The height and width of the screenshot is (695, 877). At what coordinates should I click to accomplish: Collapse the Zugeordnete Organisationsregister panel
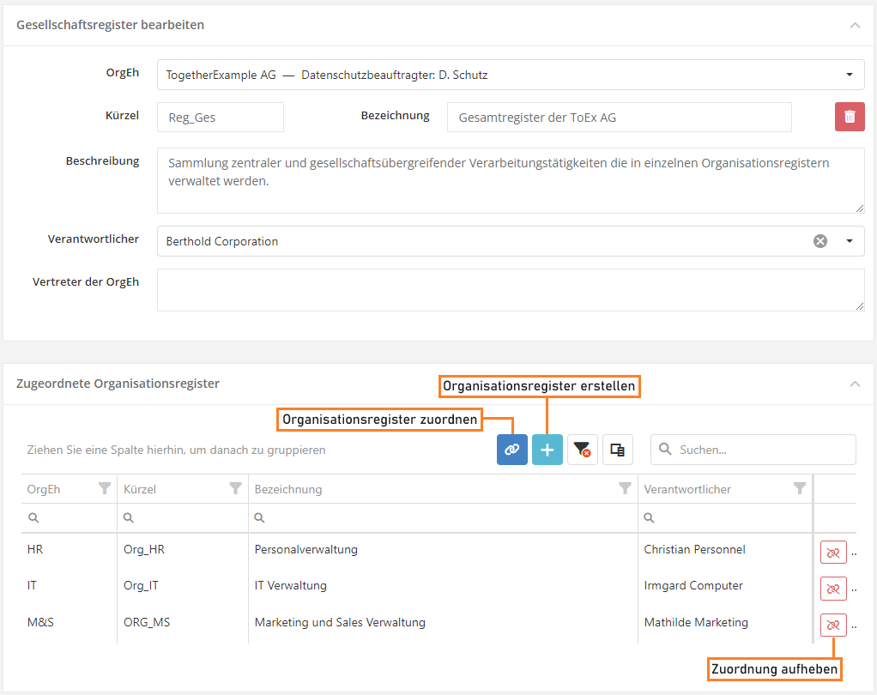tap(855, 384)
